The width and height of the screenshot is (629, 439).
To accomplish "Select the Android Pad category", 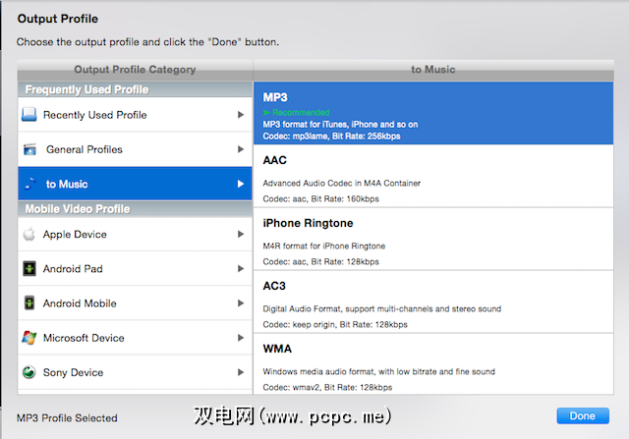I will [135, 269].
